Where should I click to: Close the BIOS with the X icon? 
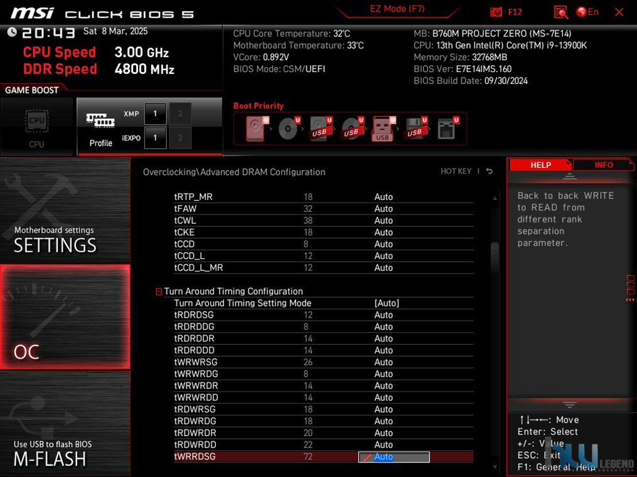pos(619,12)
